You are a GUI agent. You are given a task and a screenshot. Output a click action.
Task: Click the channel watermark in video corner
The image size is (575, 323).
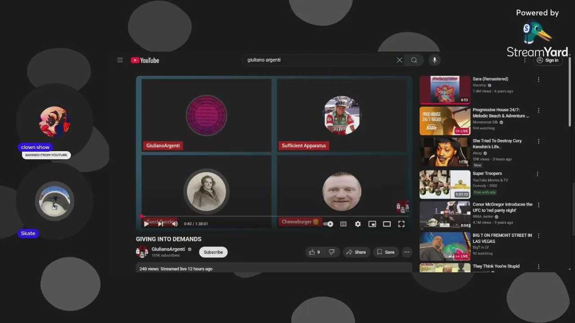(402, 207)
